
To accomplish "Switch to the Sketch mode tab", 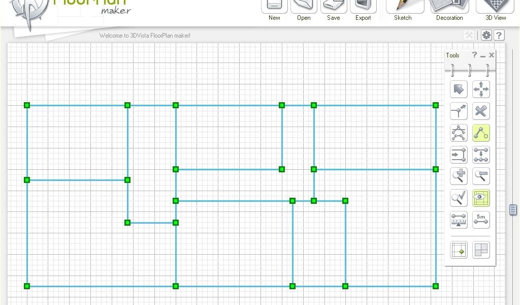I will pyautogui.click(x=405, y=8).
